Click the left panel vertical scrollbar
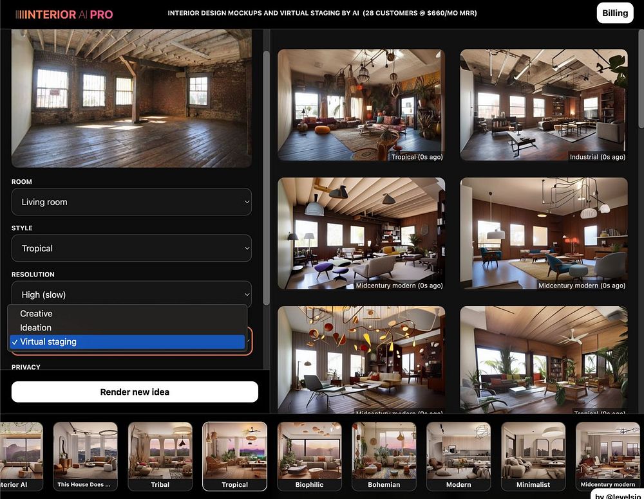Screen dimensions: 644x499 [266, 178]
